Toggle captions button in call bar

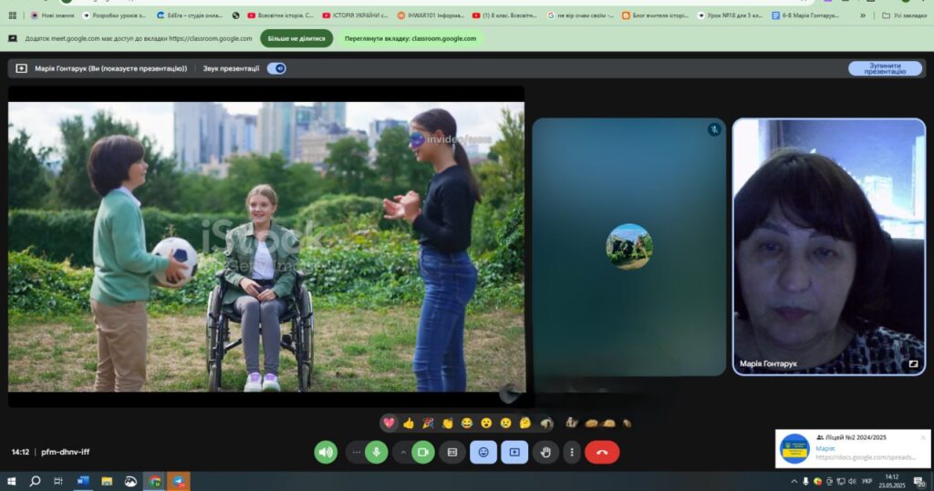(452, 453)
